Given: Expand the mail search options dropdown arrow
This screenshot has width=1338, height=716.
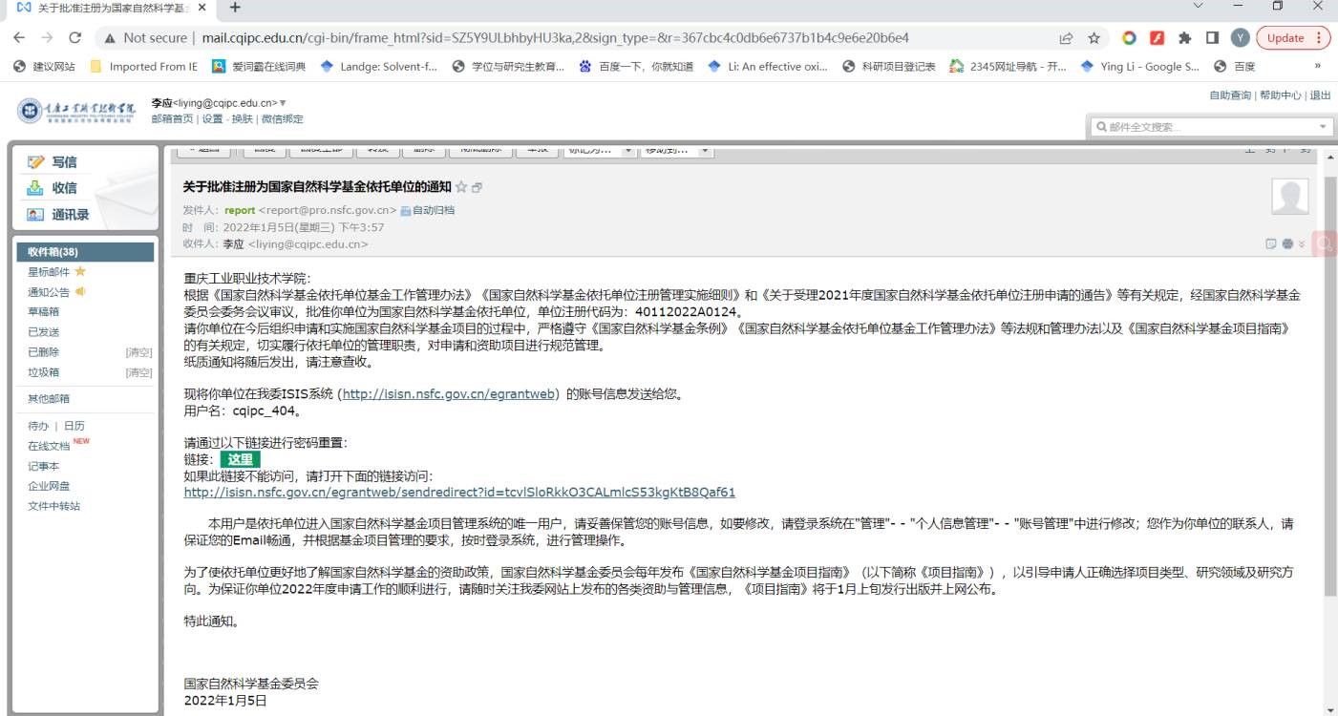Looking at the screenshot, I should [x=1324, y=127].
